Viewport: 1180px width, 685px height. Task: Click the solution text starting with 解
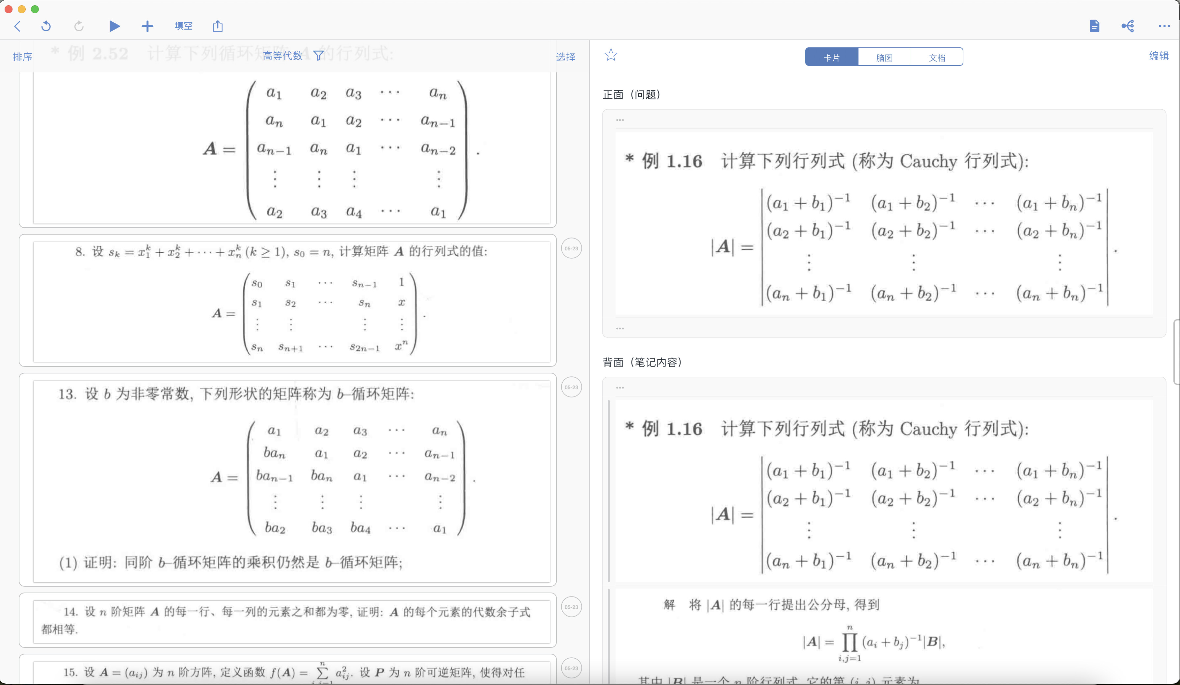pyautogui.click(x=884, y=636)
